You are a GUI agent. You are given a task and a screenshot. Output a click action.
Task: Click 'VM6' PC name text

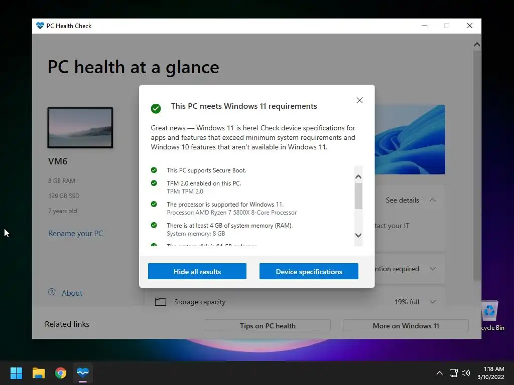point(58,161)
